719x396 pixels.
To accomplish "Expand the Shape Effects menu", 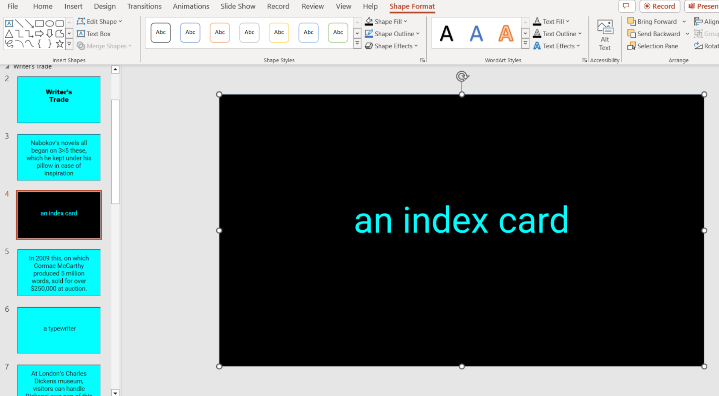I will (391, 46).
